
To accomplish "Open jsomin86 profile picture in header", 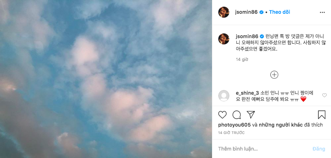I will point(224,12).
